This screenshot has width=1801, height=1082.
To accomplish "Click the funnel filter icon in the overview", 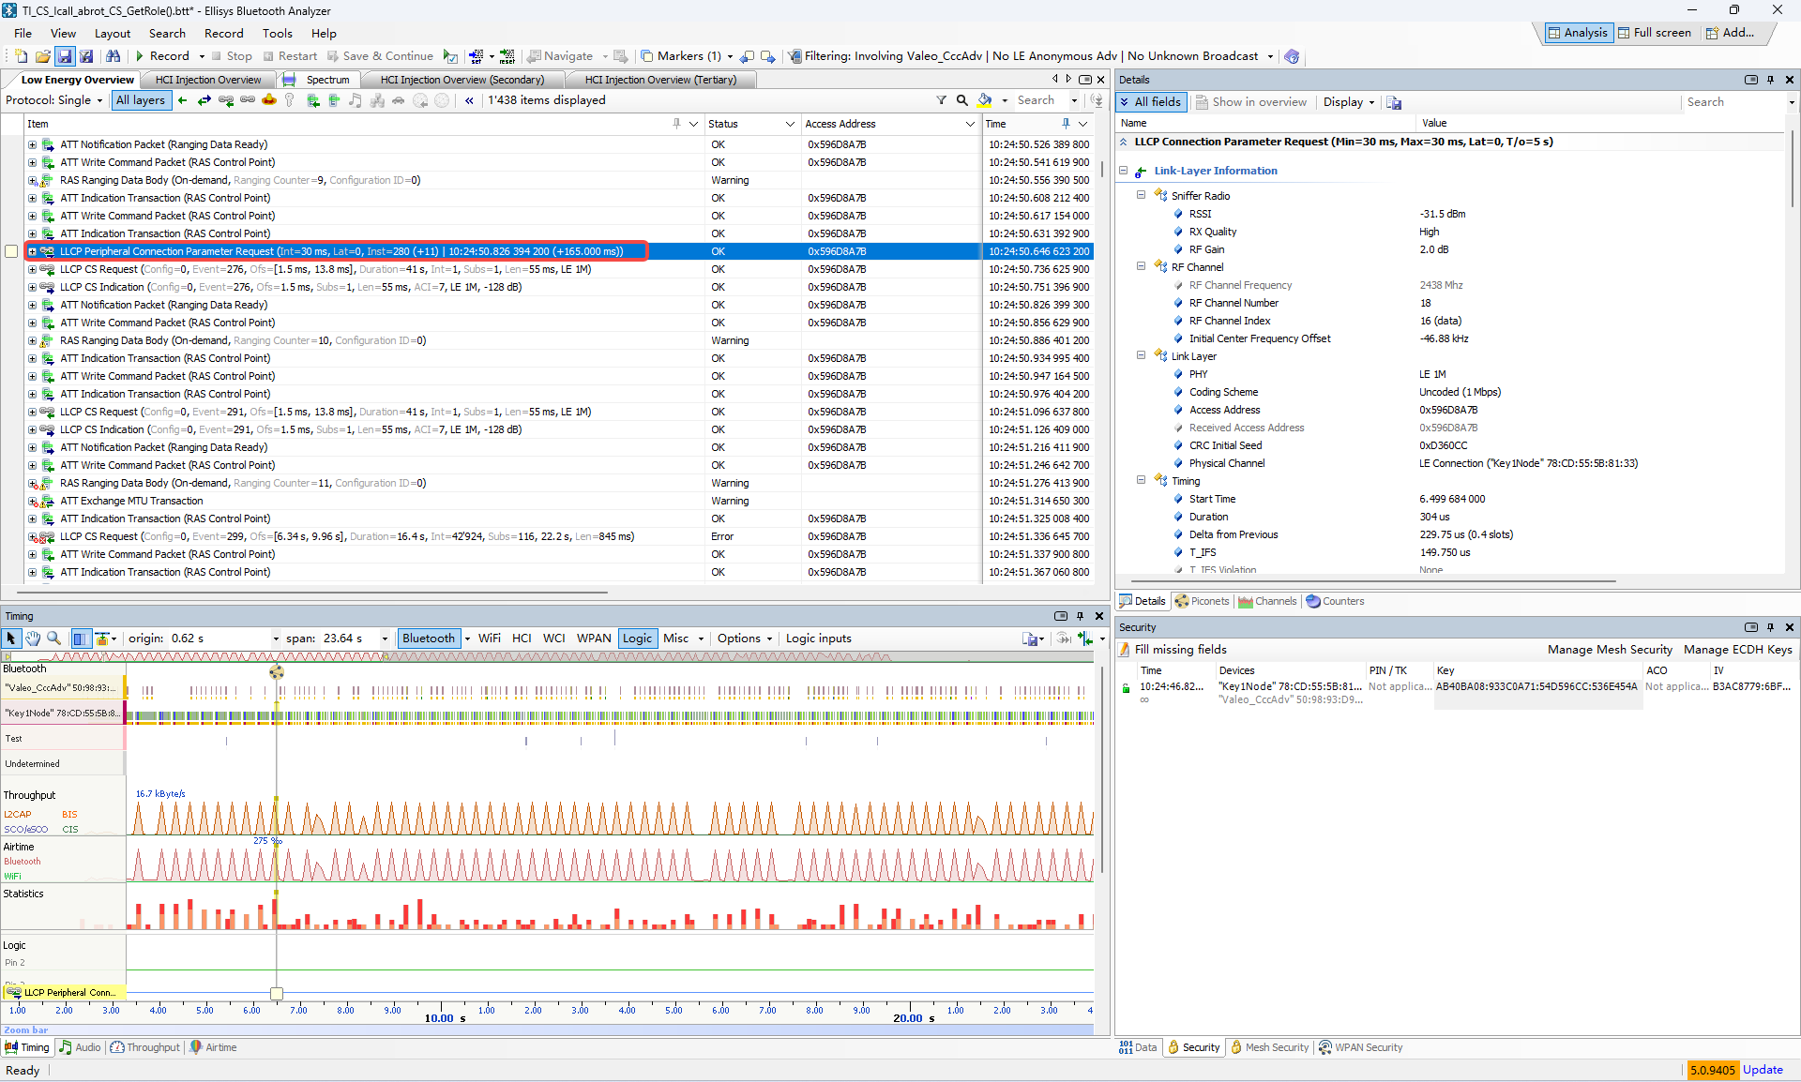I will [x=941, y=100].
